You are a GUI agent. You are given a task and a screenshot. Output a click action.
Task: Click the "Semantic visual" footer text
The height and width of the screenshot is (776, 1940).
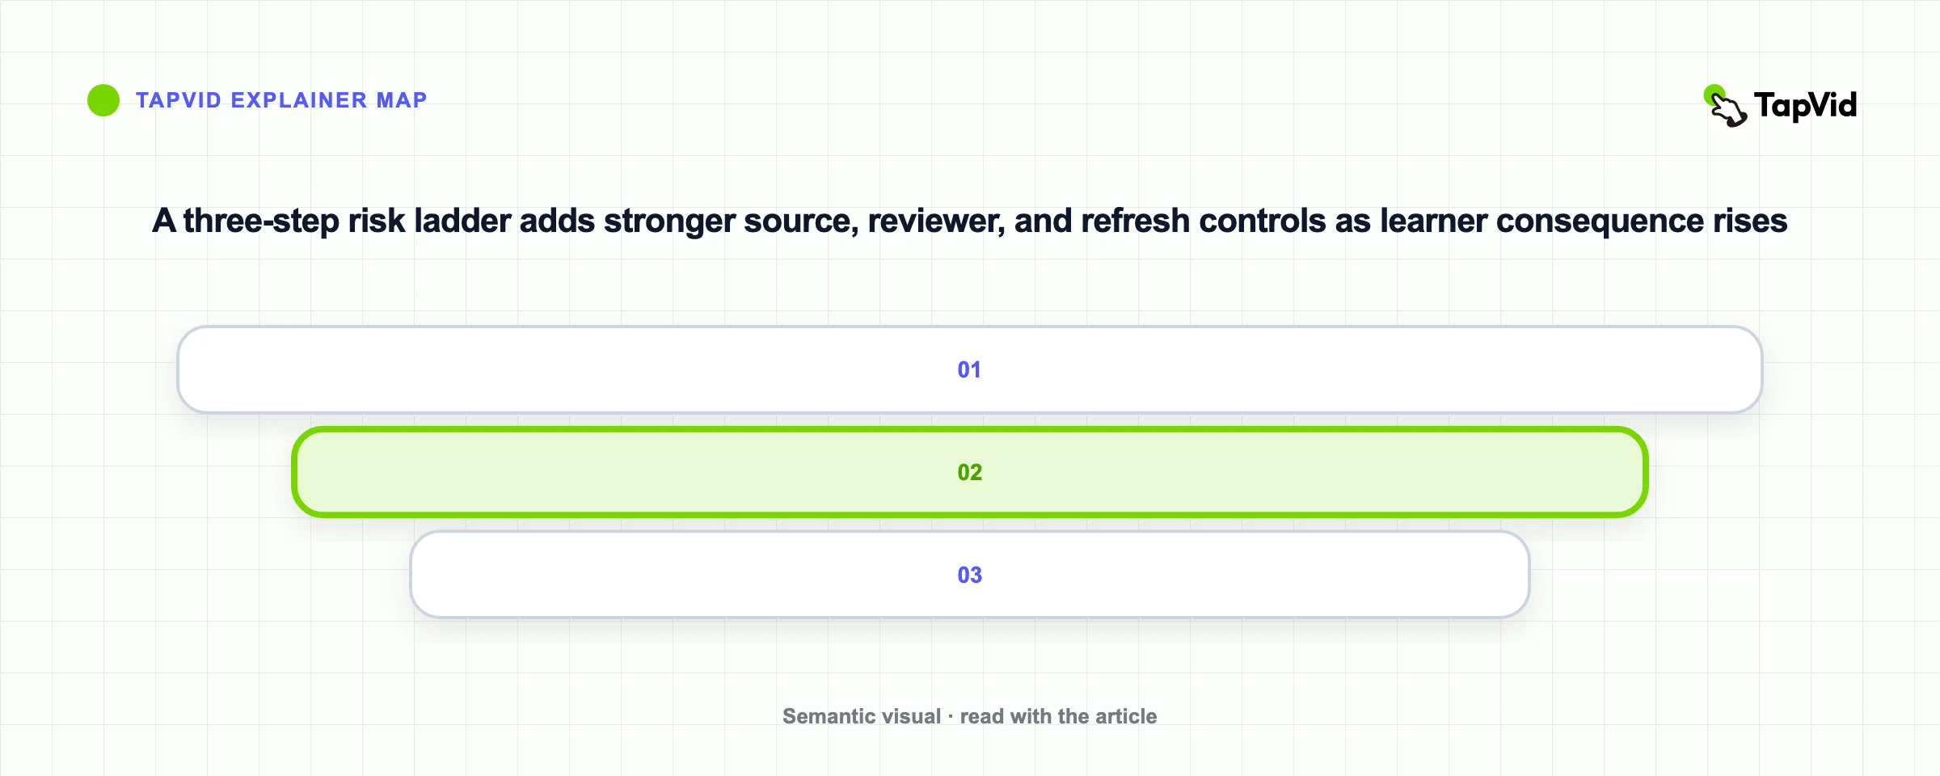tap(861, 717)
